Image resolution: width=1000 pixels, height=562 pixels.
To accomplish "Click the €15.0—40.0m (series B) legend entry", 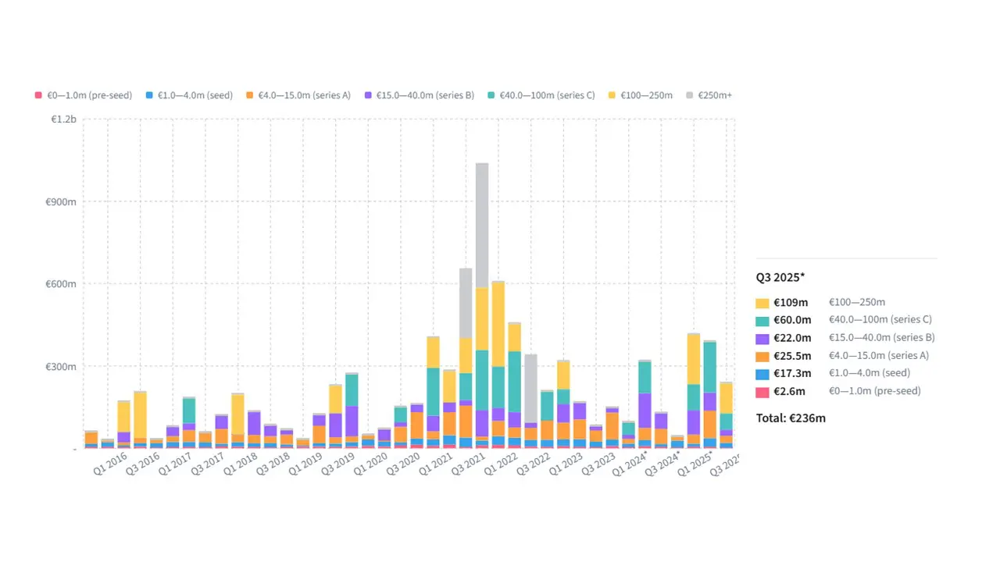I will pyautogui.click(x=419, y=95).
